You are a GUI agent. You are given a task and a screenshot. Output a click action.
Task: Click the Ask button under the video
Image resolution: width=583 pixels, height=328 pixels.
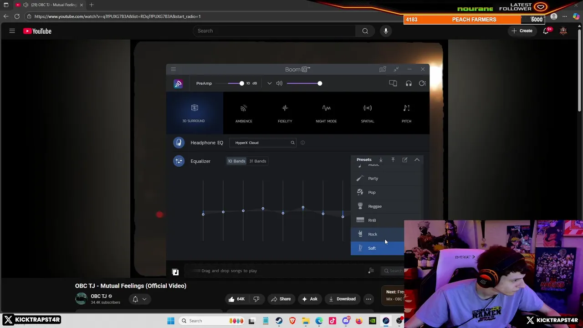click(x=309, y=299)
